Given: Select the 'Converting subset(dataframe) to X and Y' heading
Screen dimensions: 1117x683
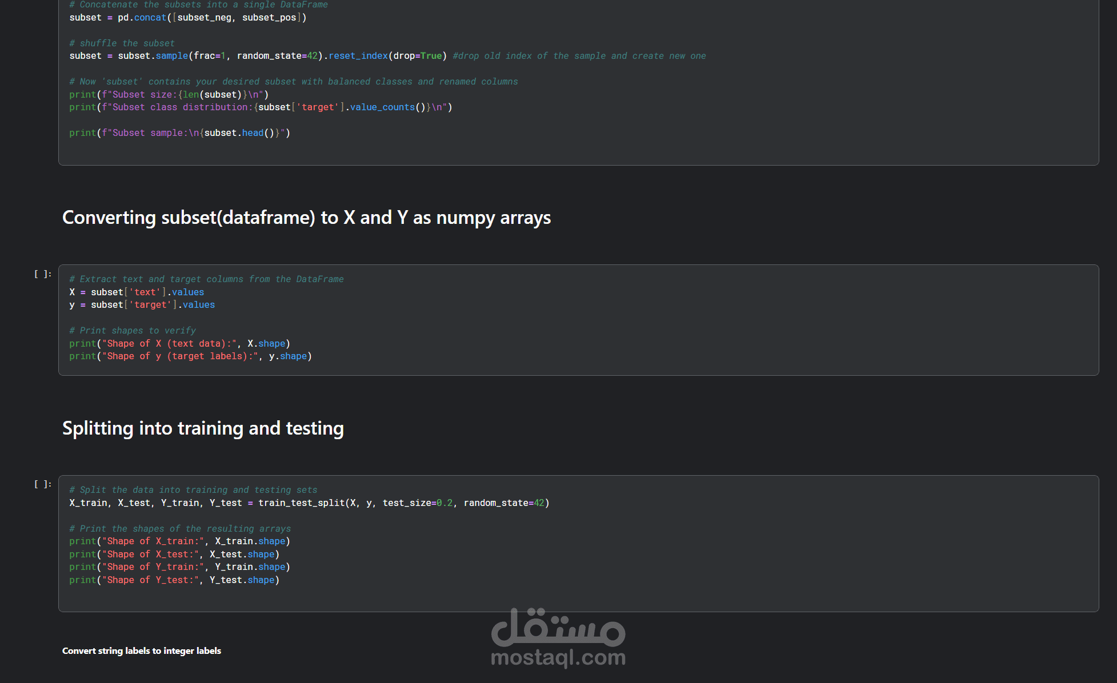Looking at the screenshot, I should (x=306, y=218).
